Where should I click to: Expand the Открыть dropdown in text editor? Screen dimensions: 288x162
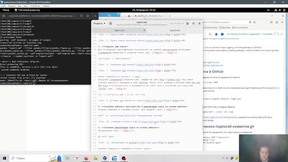99,23
